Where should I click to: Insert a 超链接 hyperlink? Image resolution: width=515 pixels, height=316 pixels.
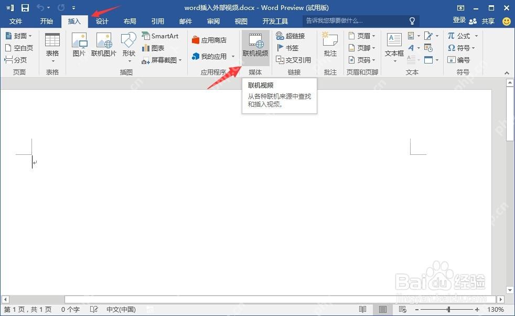(x=291, y=36)
